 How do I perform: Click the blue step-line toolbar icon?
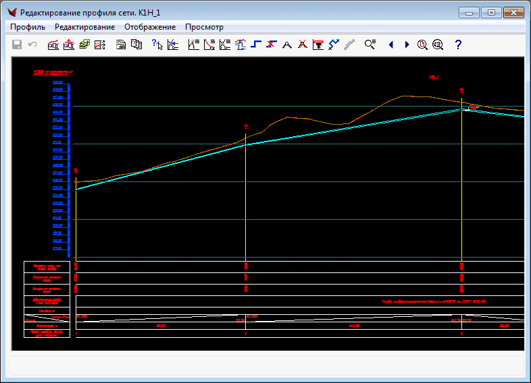coord(256,45)
